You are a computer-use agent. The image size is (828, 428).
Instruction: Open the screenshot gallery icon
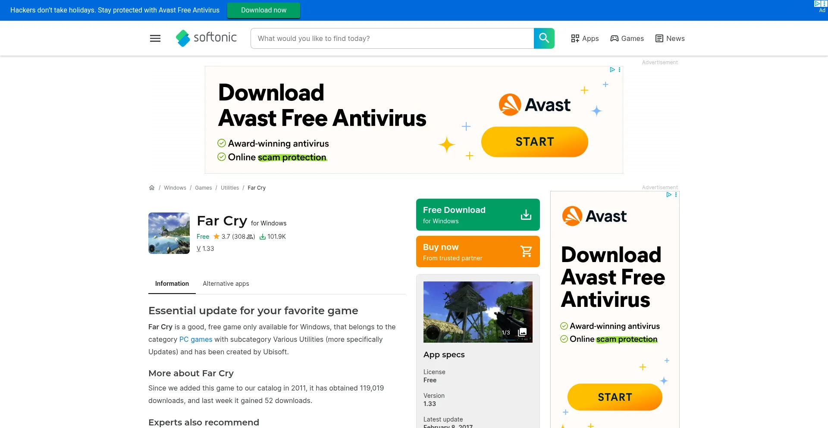pyautogui.click(x=522, y=332)
